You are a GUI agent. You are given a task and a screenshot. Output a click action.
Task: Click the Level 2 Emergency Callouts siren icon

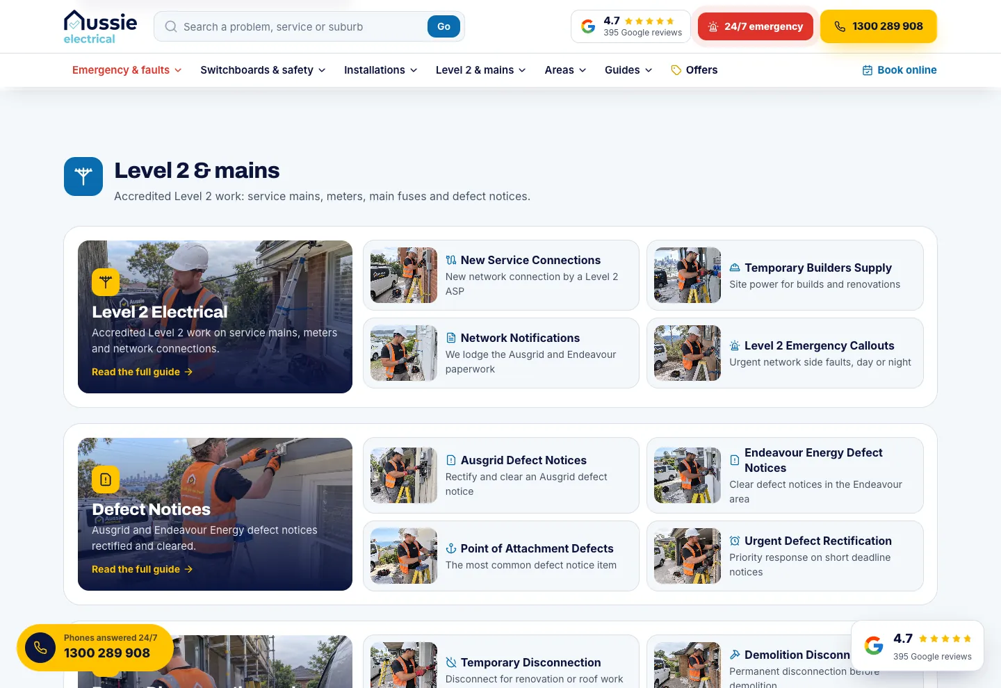pos(735,345)
